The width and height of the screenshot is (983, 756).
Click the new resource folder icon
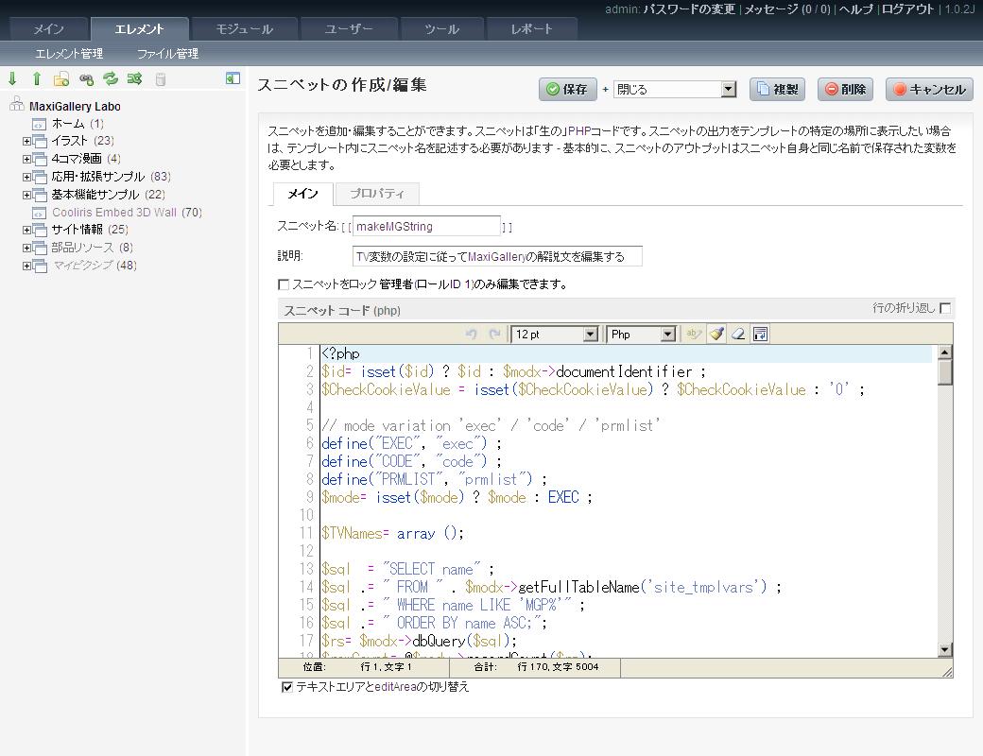click(x=61, y=79)
